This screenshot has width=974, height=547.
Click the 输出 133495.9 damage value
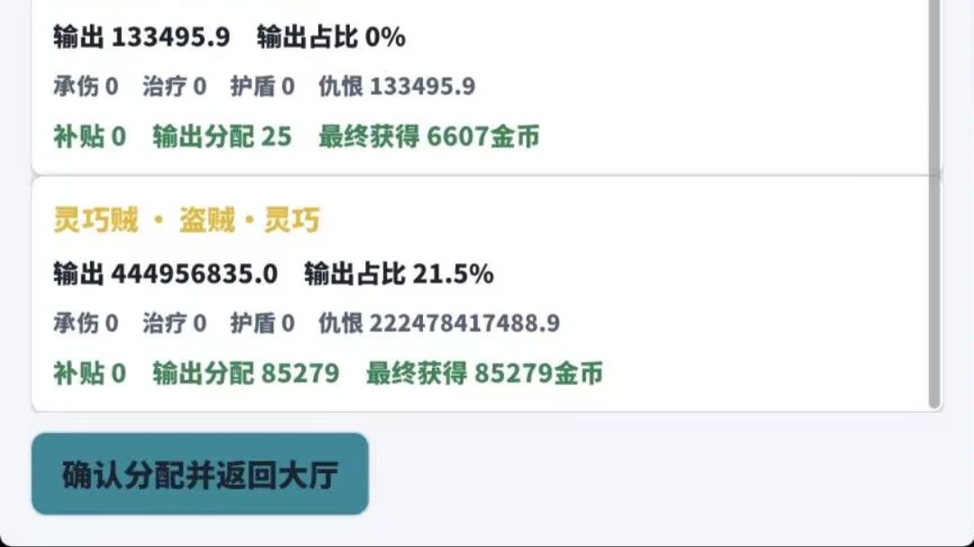coord(142,37)
